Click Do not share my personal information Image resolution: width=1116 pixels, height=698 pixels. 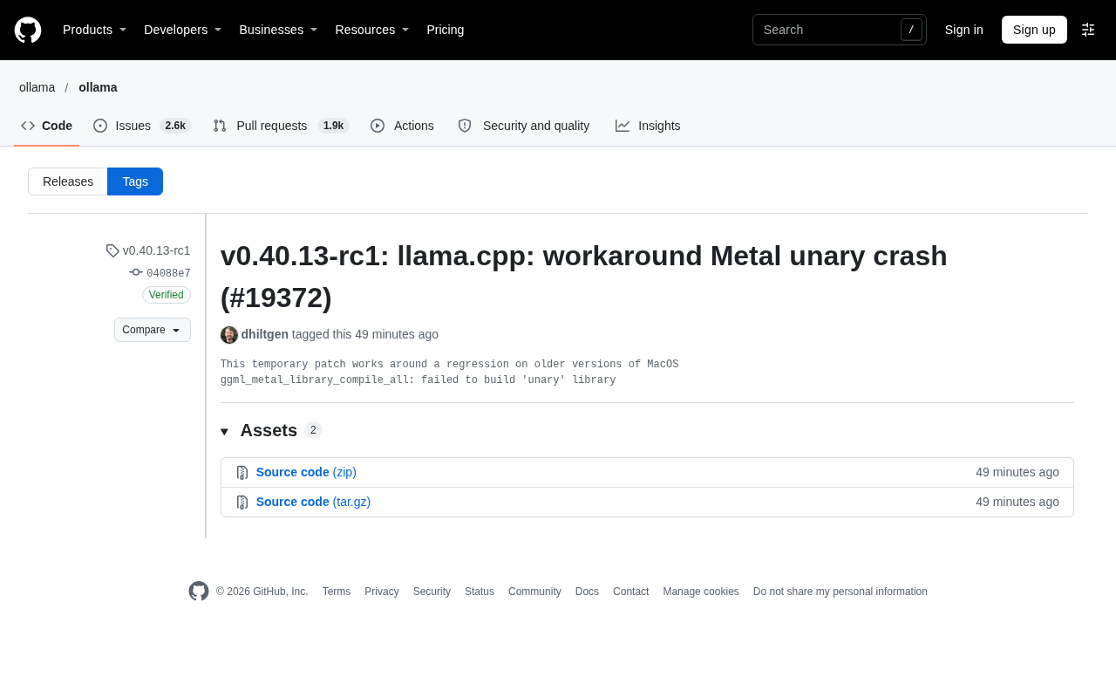click(840, 592)
